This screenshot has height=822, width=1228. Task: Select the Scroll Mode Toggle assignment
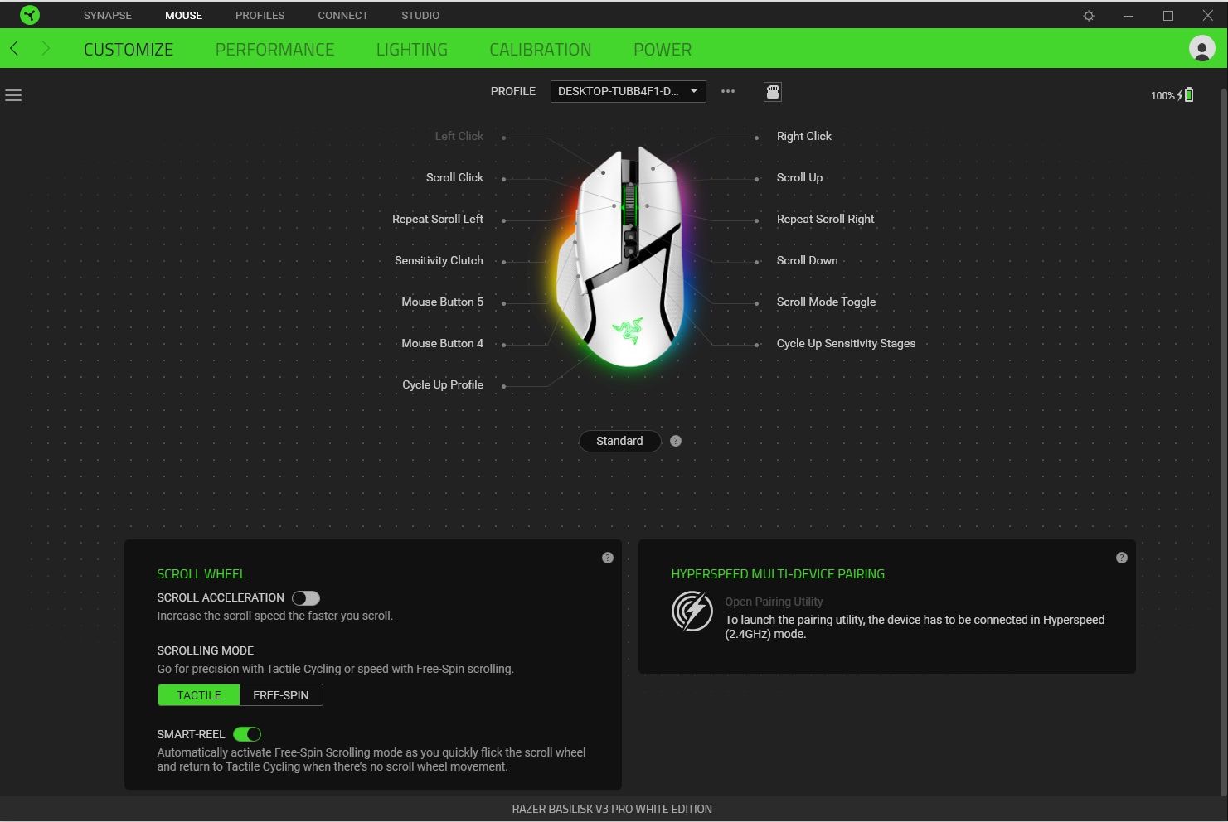pyautogui.click(x=826, y=302)
